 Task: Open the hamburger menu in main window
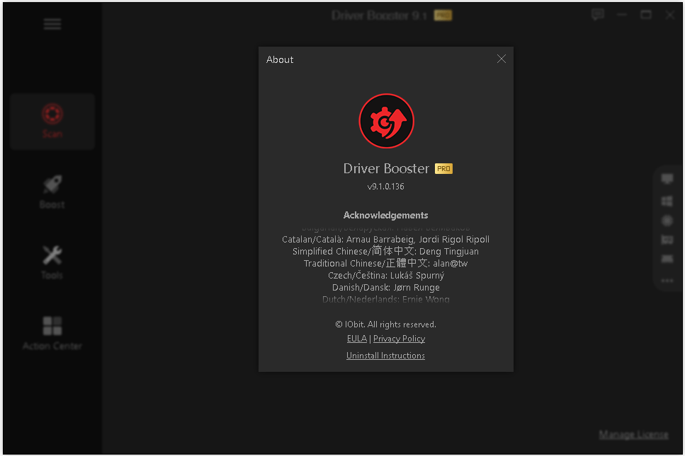tap(52, 24)
